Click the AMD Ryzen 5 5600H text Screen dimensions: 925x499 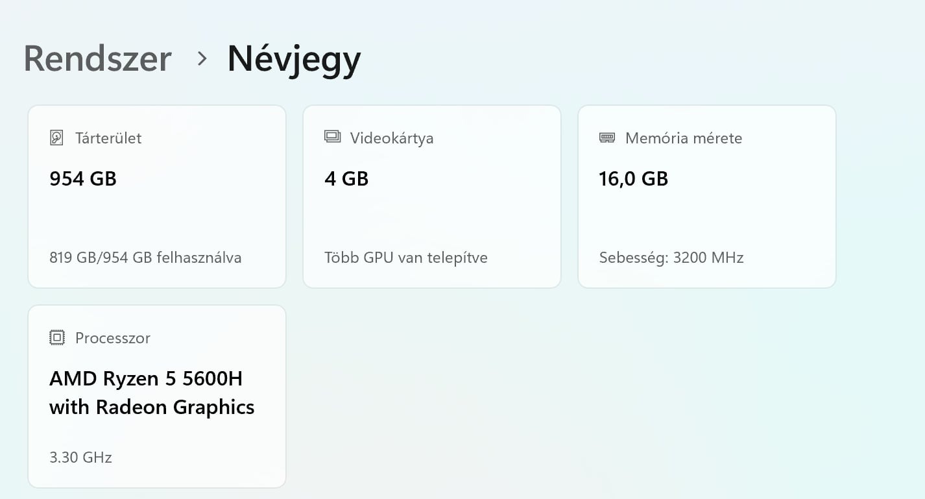(x=146, y=378)
